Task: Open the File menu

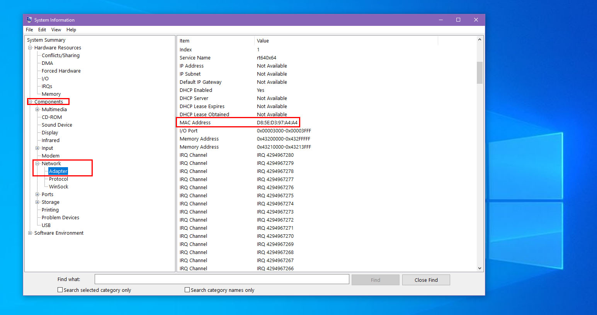Action: (x=29, y=30)
